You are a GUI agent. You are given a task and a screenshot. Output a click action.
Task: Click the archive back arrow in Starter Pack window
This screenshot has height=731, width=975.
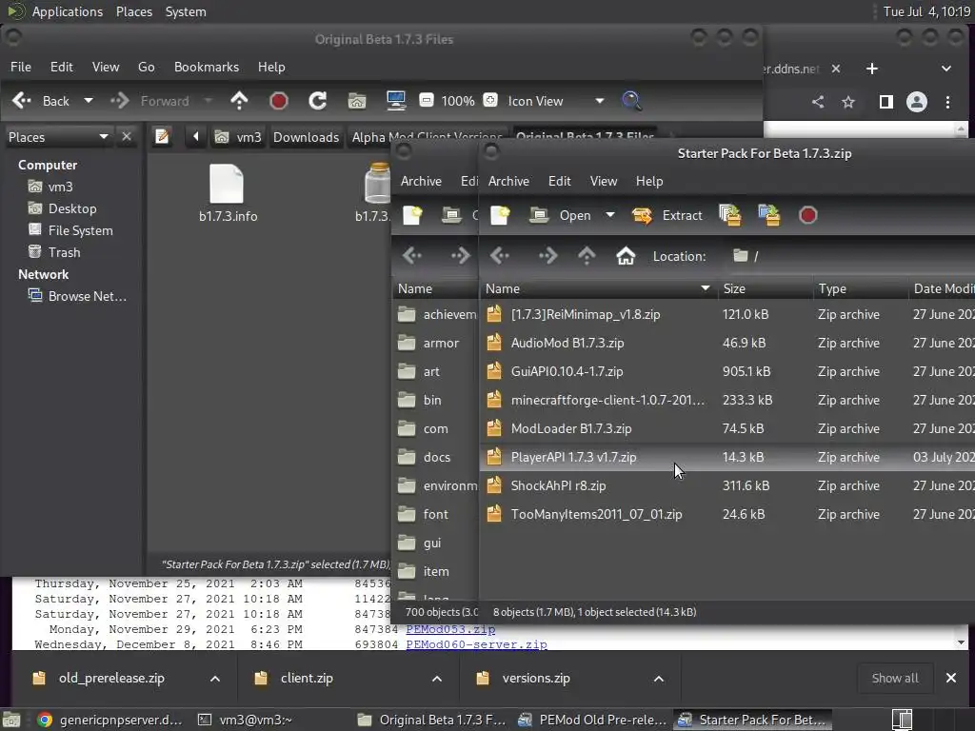coord(499,255)
